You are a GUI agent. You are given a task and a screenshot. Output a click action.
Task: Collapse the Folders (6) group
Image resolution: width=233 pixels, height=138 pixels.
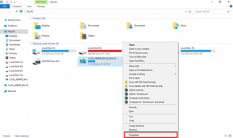31,18
